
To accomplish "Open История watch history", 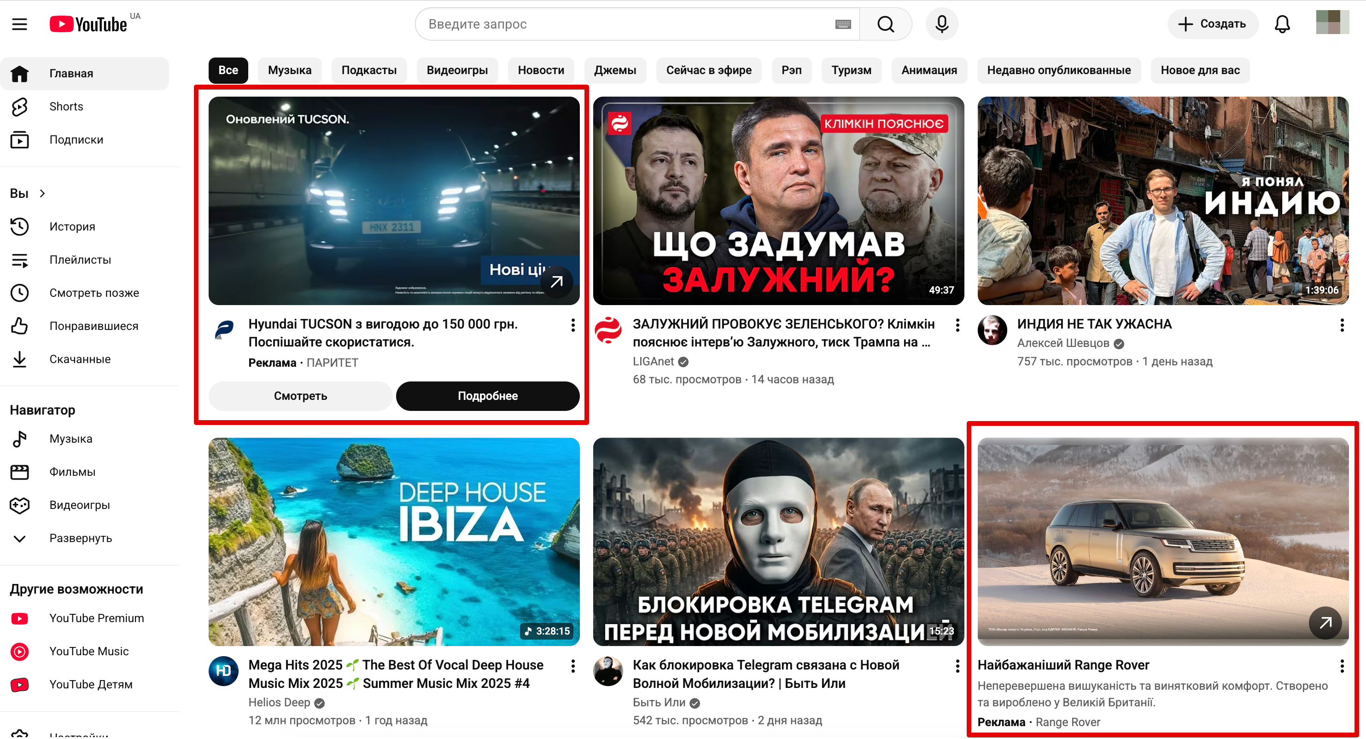I will tap(85, 227).
